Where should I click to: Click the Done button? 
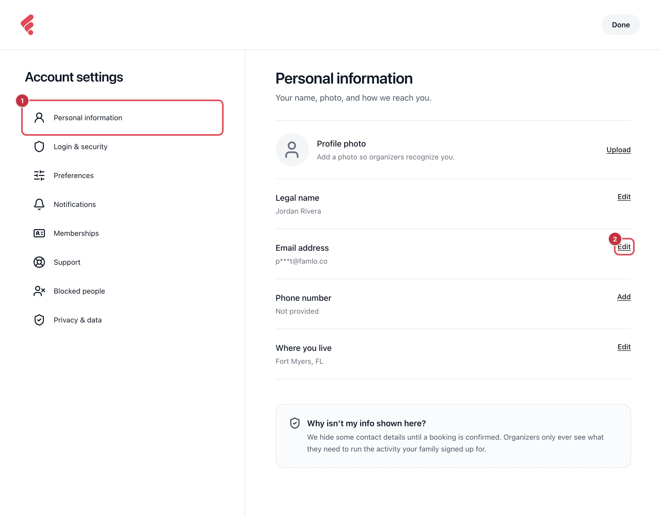(620, 25)
